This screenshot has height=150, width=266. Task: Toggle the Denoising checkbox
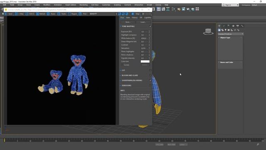coord(150,85)
